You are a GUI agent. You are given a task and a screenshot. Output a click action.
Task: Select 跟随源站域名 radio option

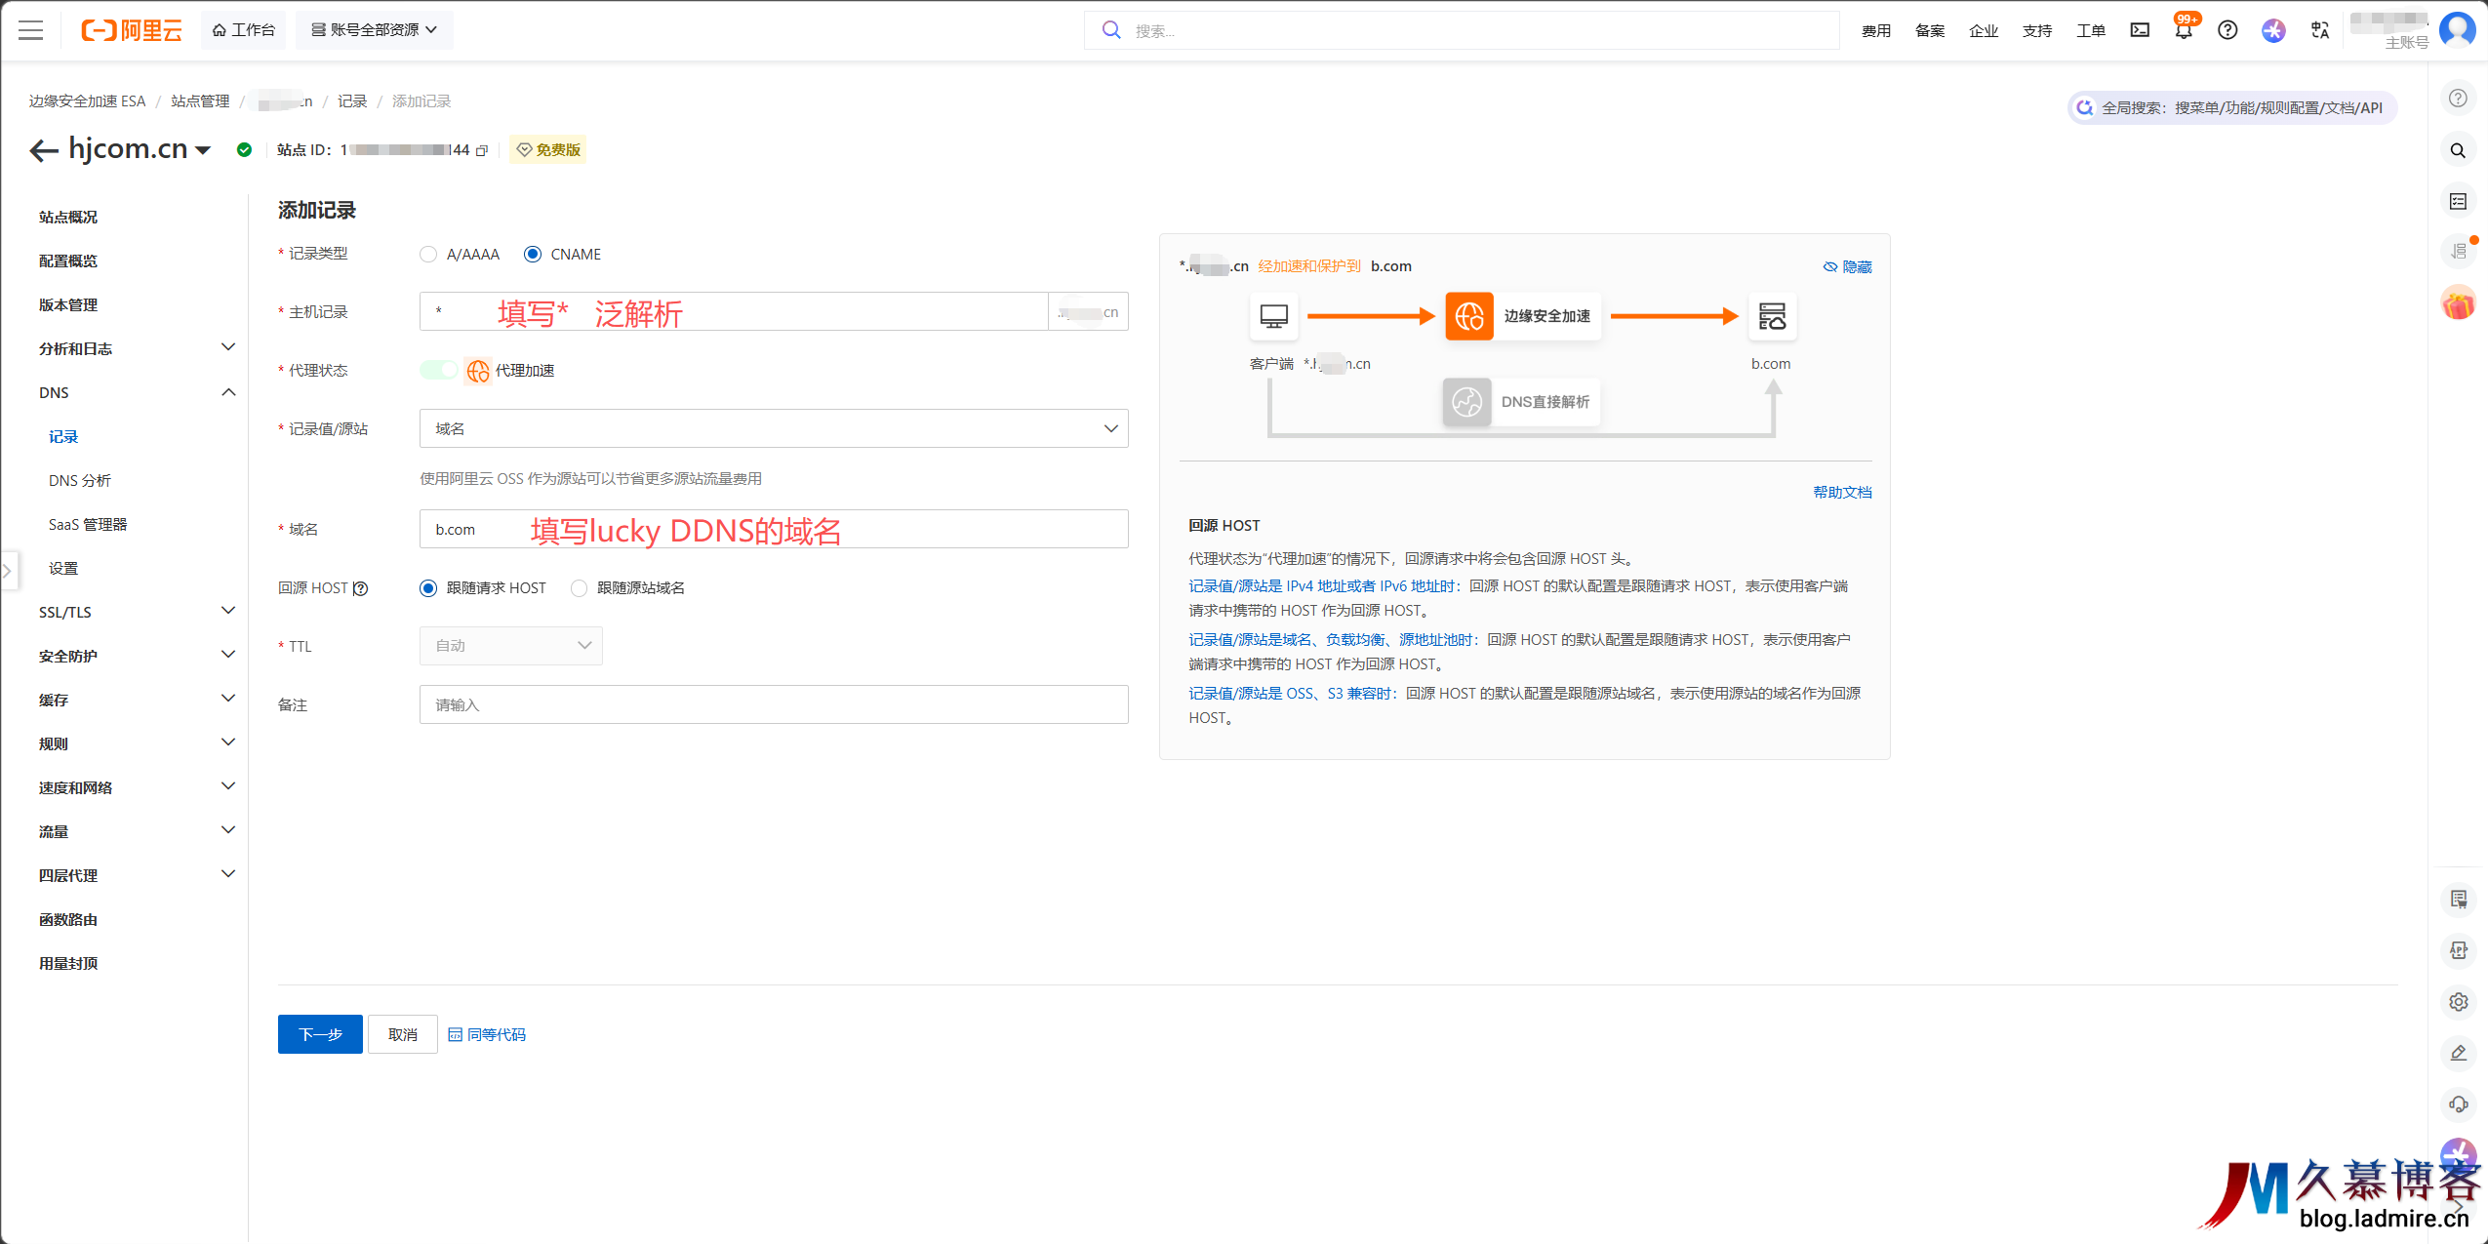coord(580,588)
